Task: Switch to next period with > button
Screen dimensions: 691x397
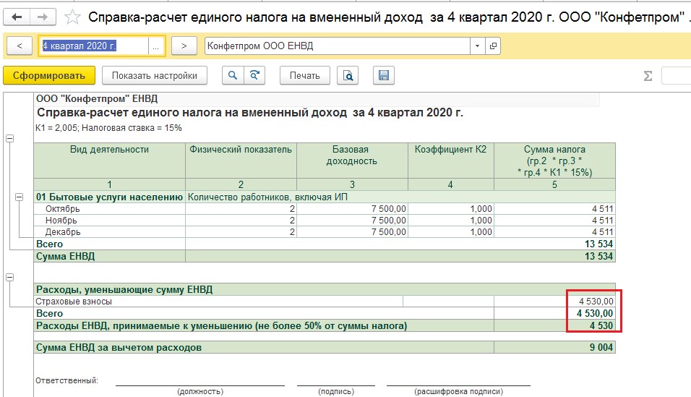Action: 184,46
